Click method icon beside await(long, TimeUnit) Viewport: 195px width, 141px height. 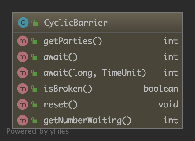coord(22,73)
